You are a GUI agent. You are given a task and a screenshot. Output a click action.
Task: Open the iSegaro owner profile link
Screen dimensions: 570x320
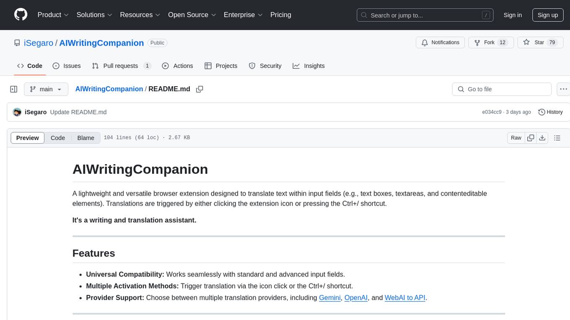(x=39, y=43)
